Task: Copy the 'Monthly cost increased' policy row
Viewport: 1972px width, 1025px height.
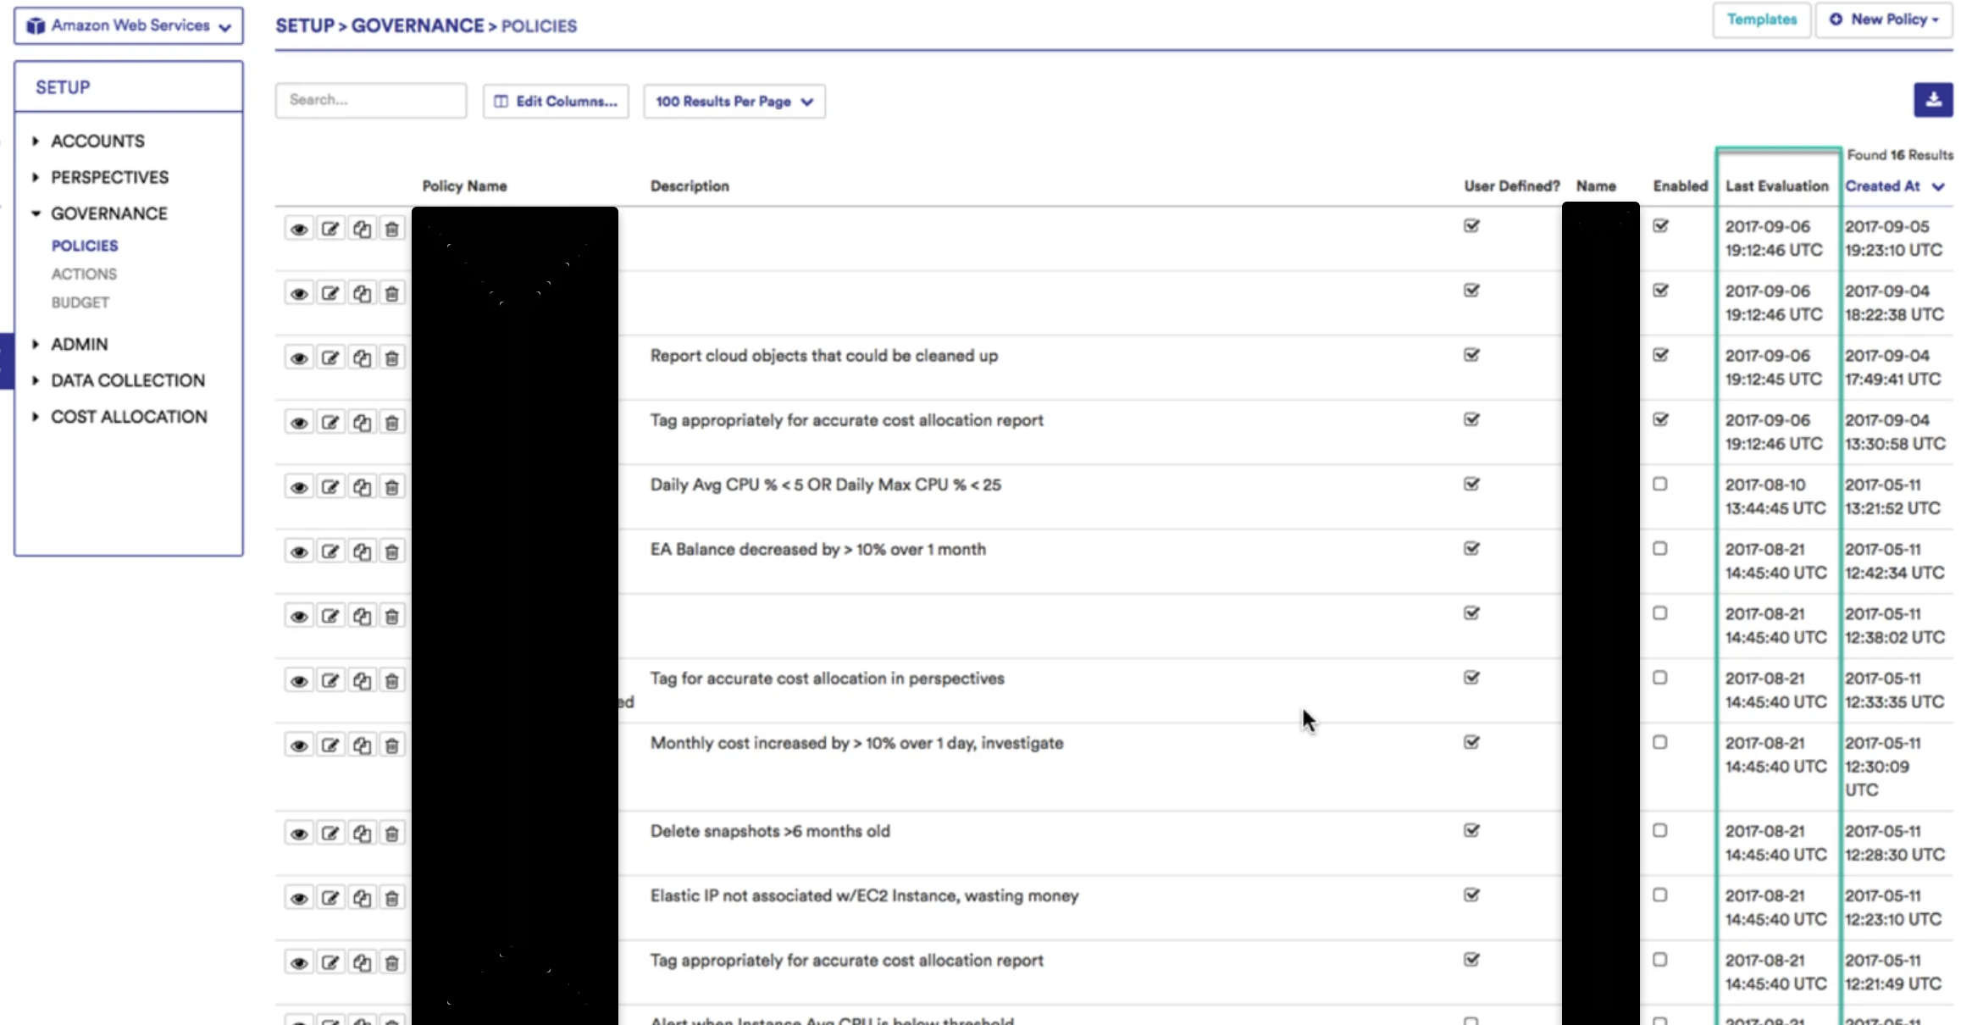Action: click(362, 745)
